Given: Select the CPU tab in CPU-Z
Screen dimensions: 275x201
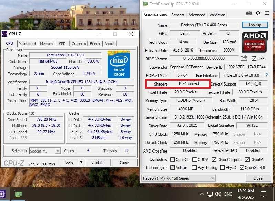Looking at the screenshot, I should coord(10,43).
